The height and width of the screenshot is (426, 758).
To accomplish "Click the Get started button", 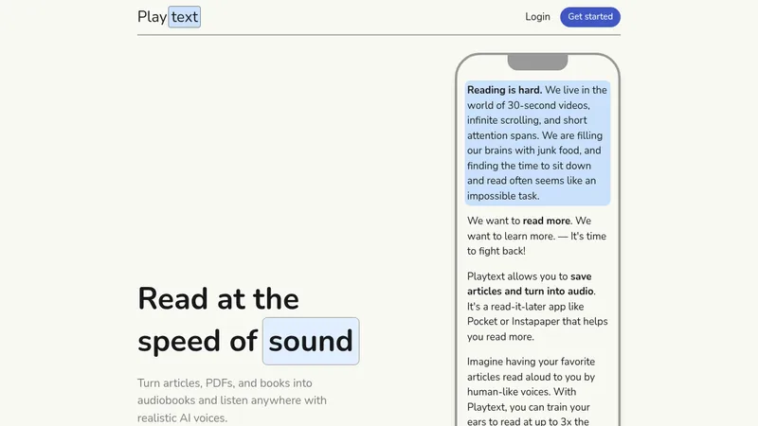I will tap(590, 17).
